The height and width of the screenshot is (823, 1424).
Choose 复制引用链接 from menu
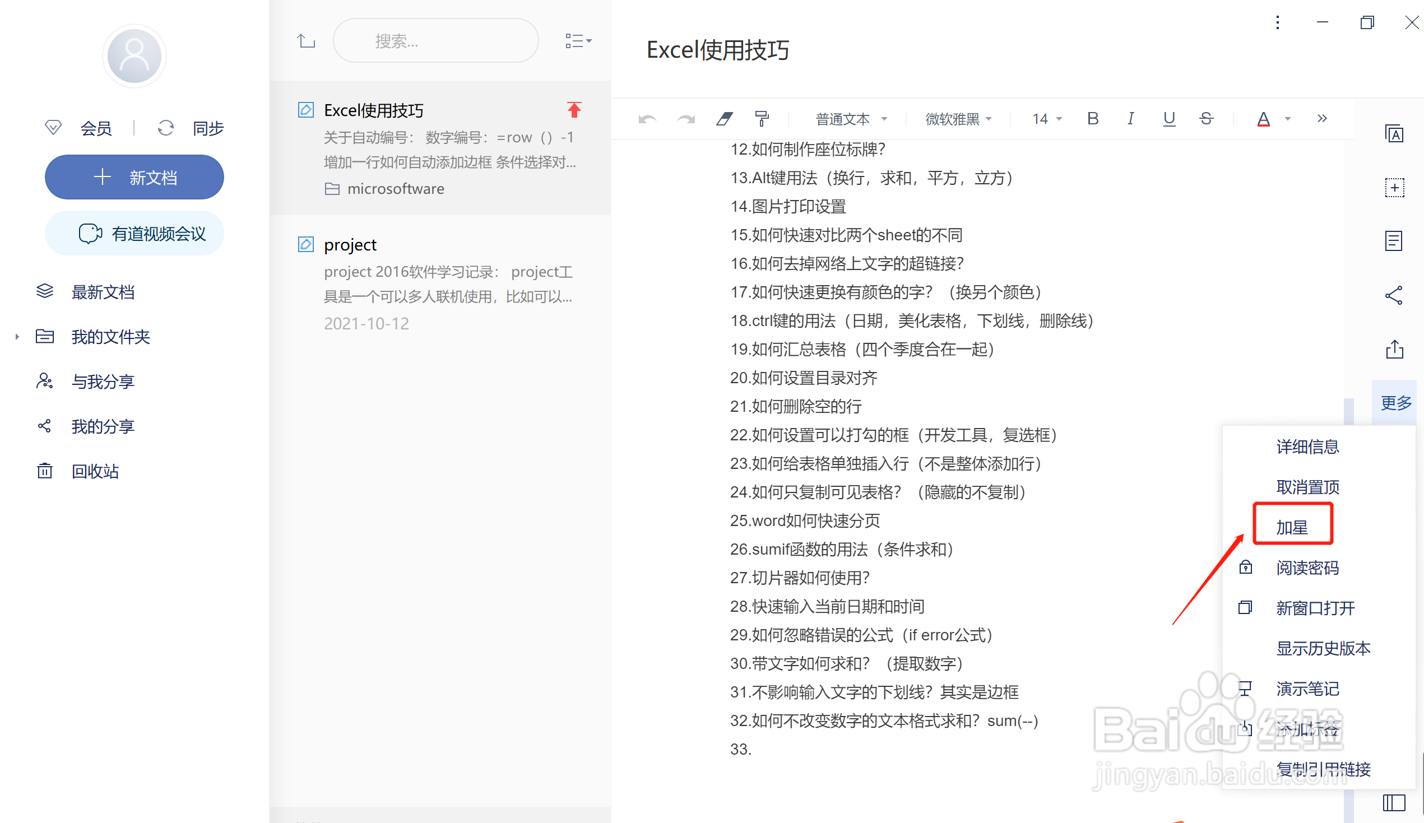click(1323, 769)
